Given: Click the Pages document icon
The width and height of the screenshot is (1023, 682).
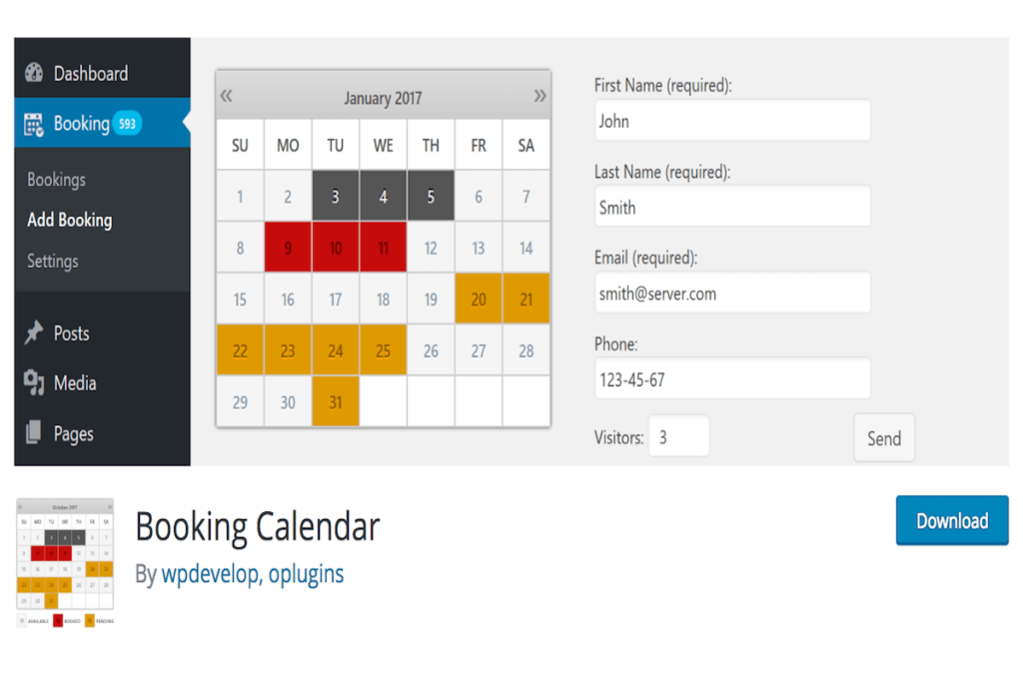Looking at the screenshot, I should pos(33,432).
